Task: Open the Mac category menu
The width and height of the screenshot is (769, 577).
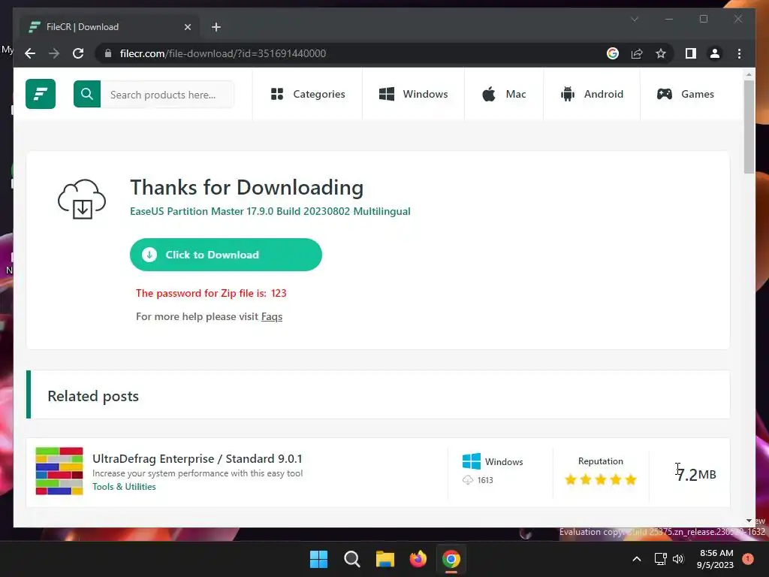Action: pos(504,94)
